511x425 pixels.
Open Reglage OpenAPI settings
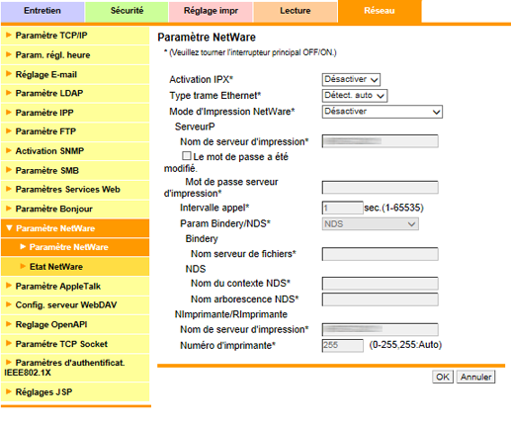pyautogui.click(x=75, y=324)
